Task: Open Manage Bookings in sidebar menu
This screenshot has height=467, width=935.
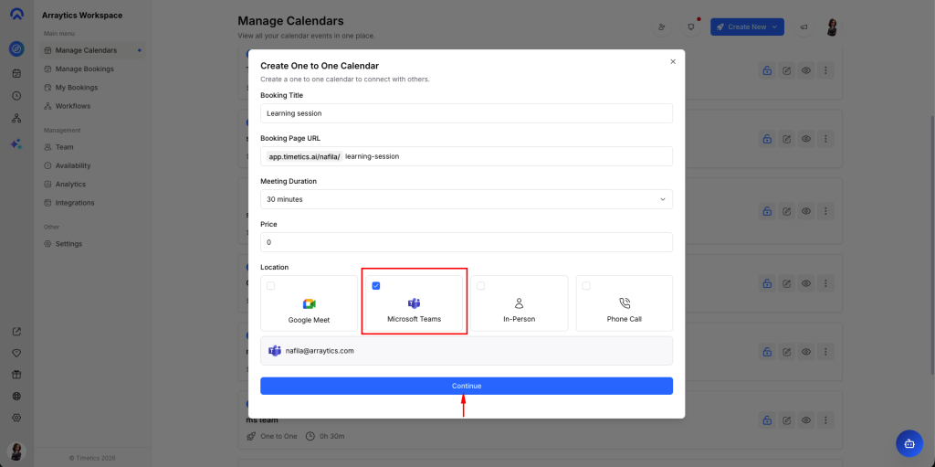Action: [x=84, y=69]
